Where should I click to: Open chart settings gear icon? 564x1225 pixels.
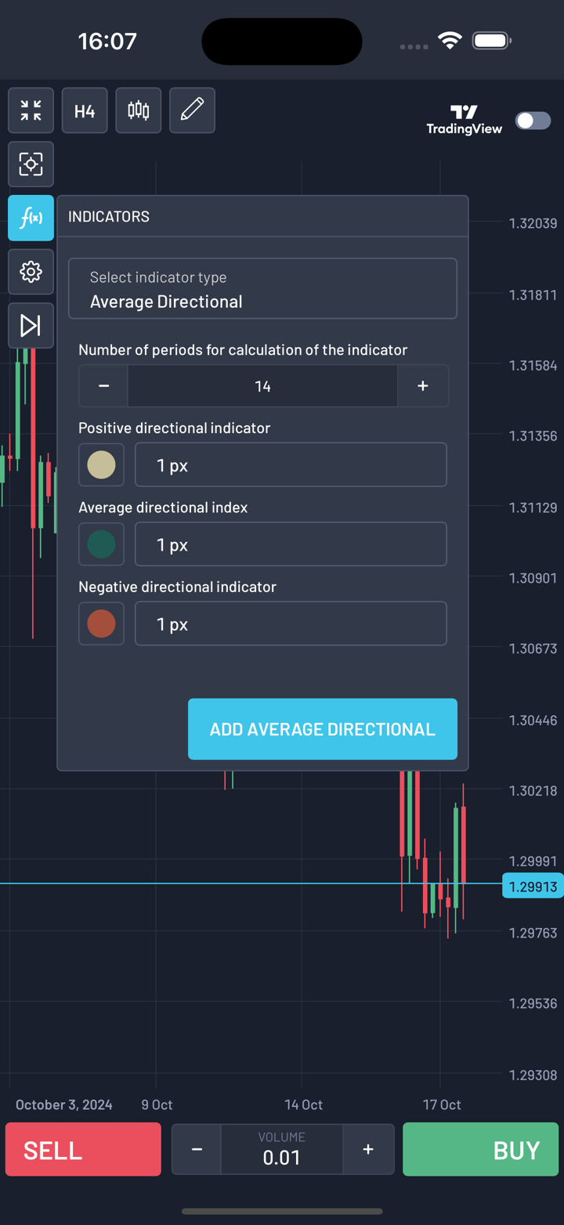coord(31,272)
